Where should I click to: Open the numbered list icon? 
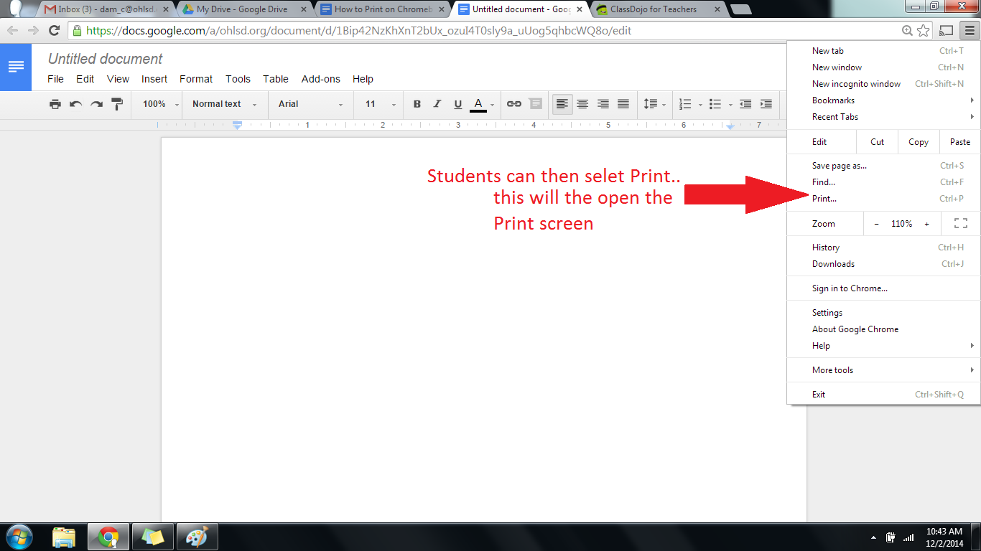(x=685, y=104)
